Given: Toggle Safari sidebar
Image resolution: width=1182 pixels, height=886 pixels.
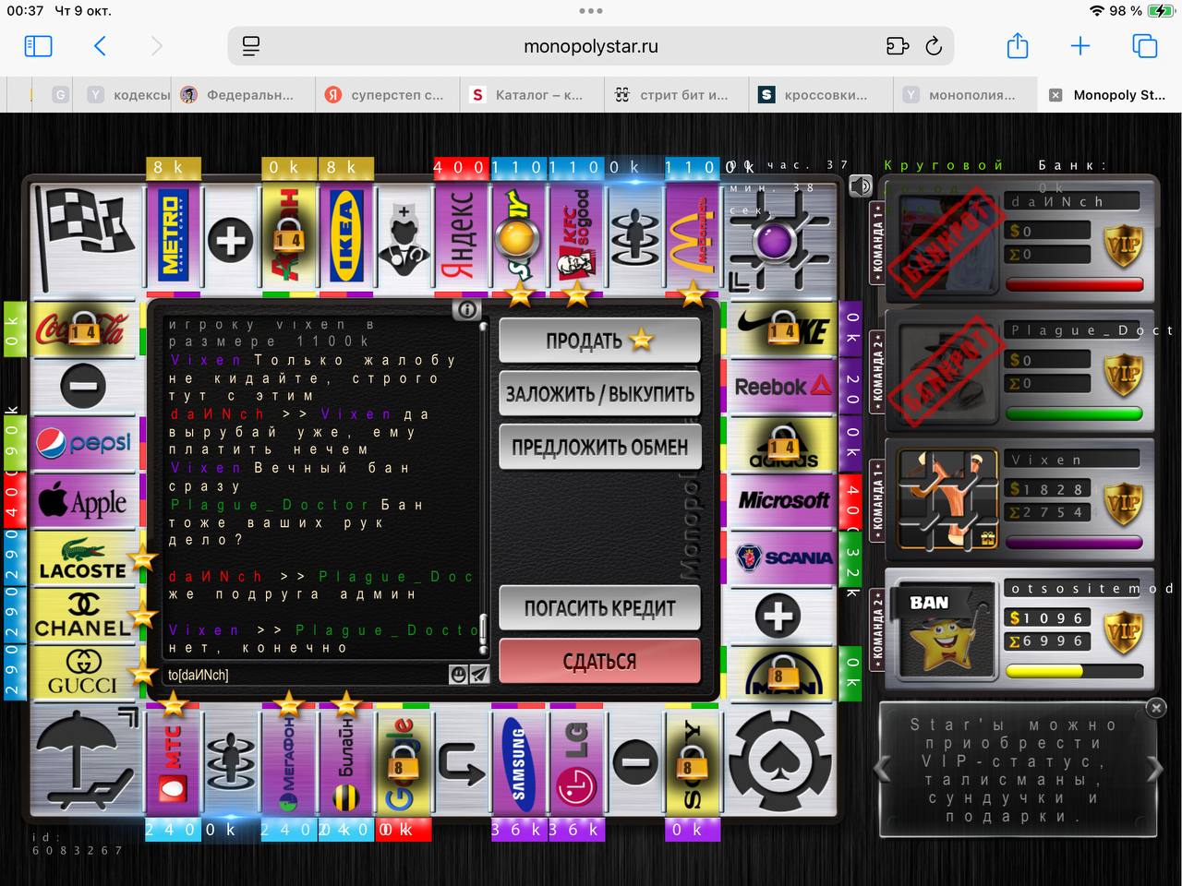Looking at the screenshot, I should [38, 46].
